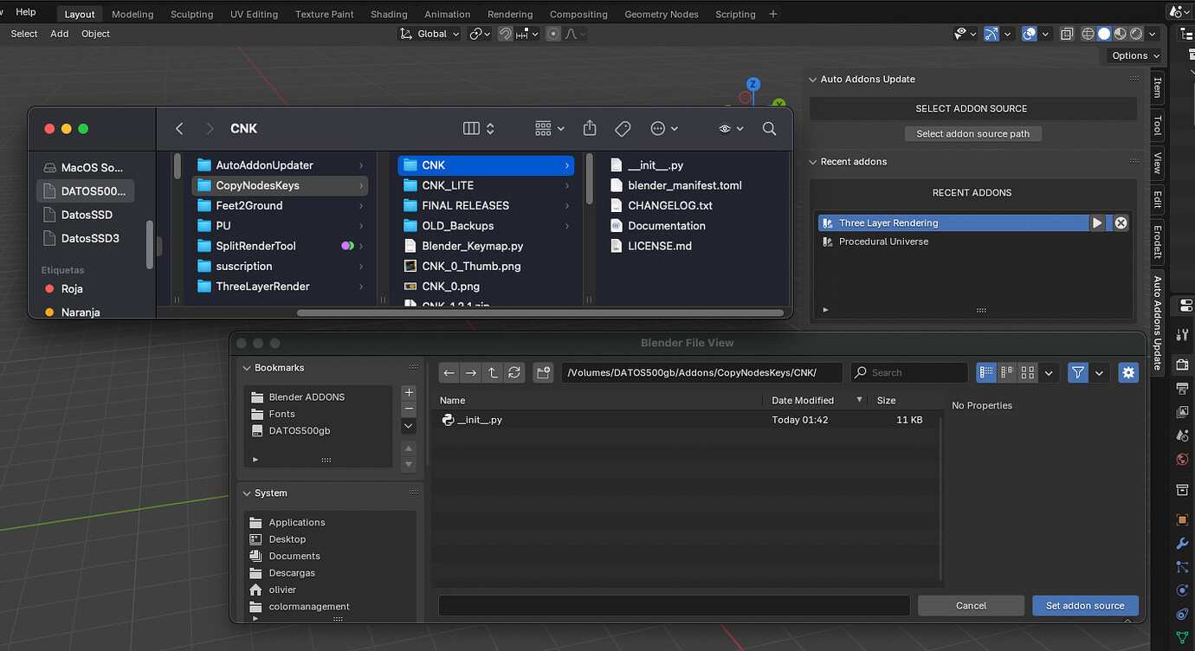Click Select addon source path button
1195x651 pixels.
[x=973, y=134]
